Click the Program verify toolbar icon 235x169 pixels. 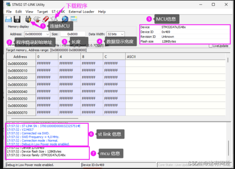coord(54,19)
